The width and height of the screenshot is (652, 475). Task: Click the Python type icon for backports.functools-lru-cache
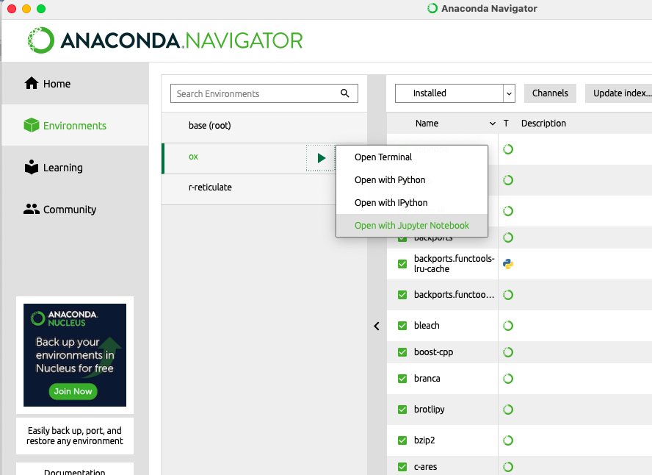(x=507, y=264)
